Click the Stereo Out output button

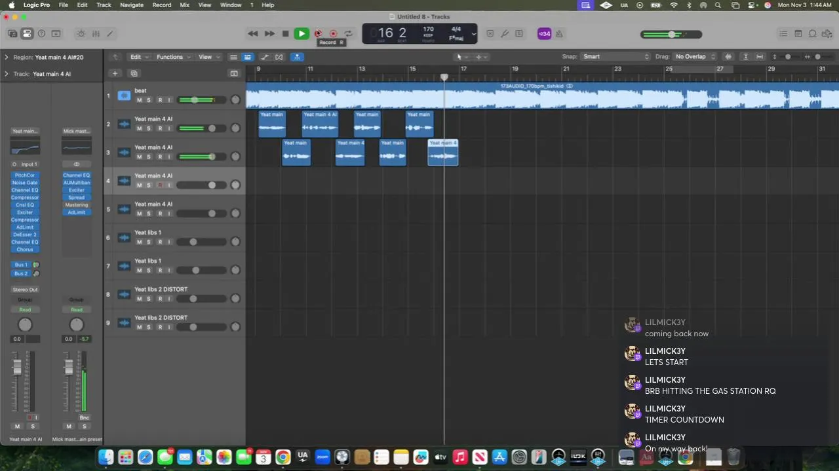(x=25, y=289)
